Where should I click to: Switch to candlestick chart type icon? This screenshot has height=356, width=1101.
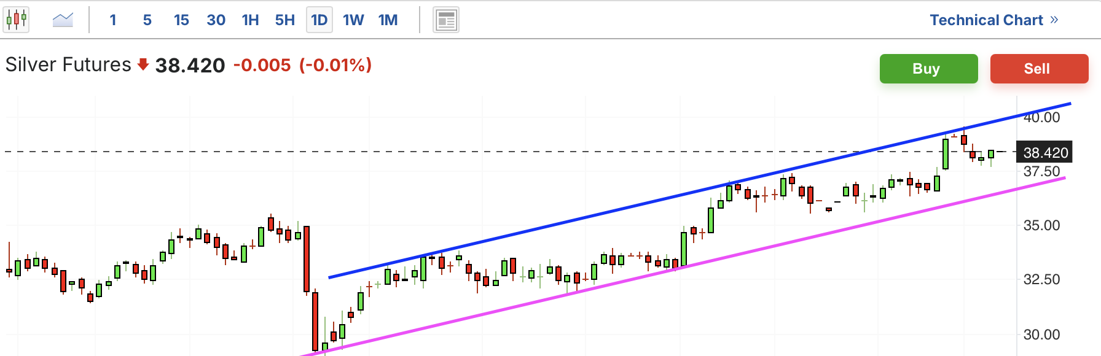16,20
